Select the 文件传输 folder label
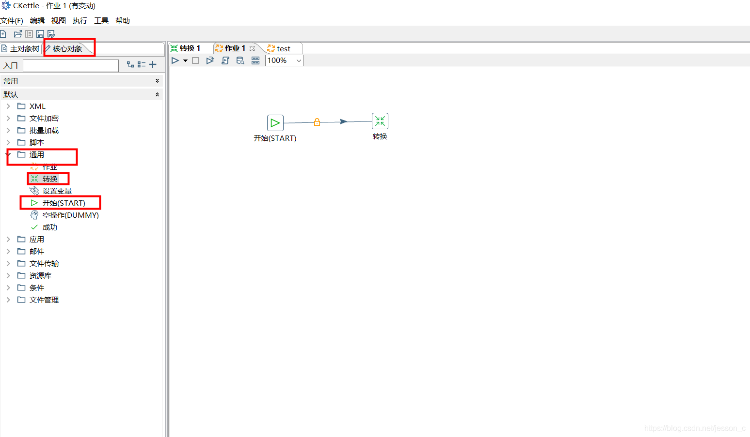The width and height of the screenshot is (750, 437). tap(44, 264)
